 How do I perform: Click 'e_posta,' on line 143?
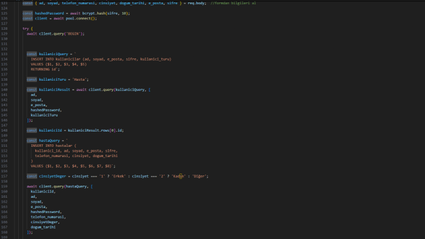tap(39, 105)
